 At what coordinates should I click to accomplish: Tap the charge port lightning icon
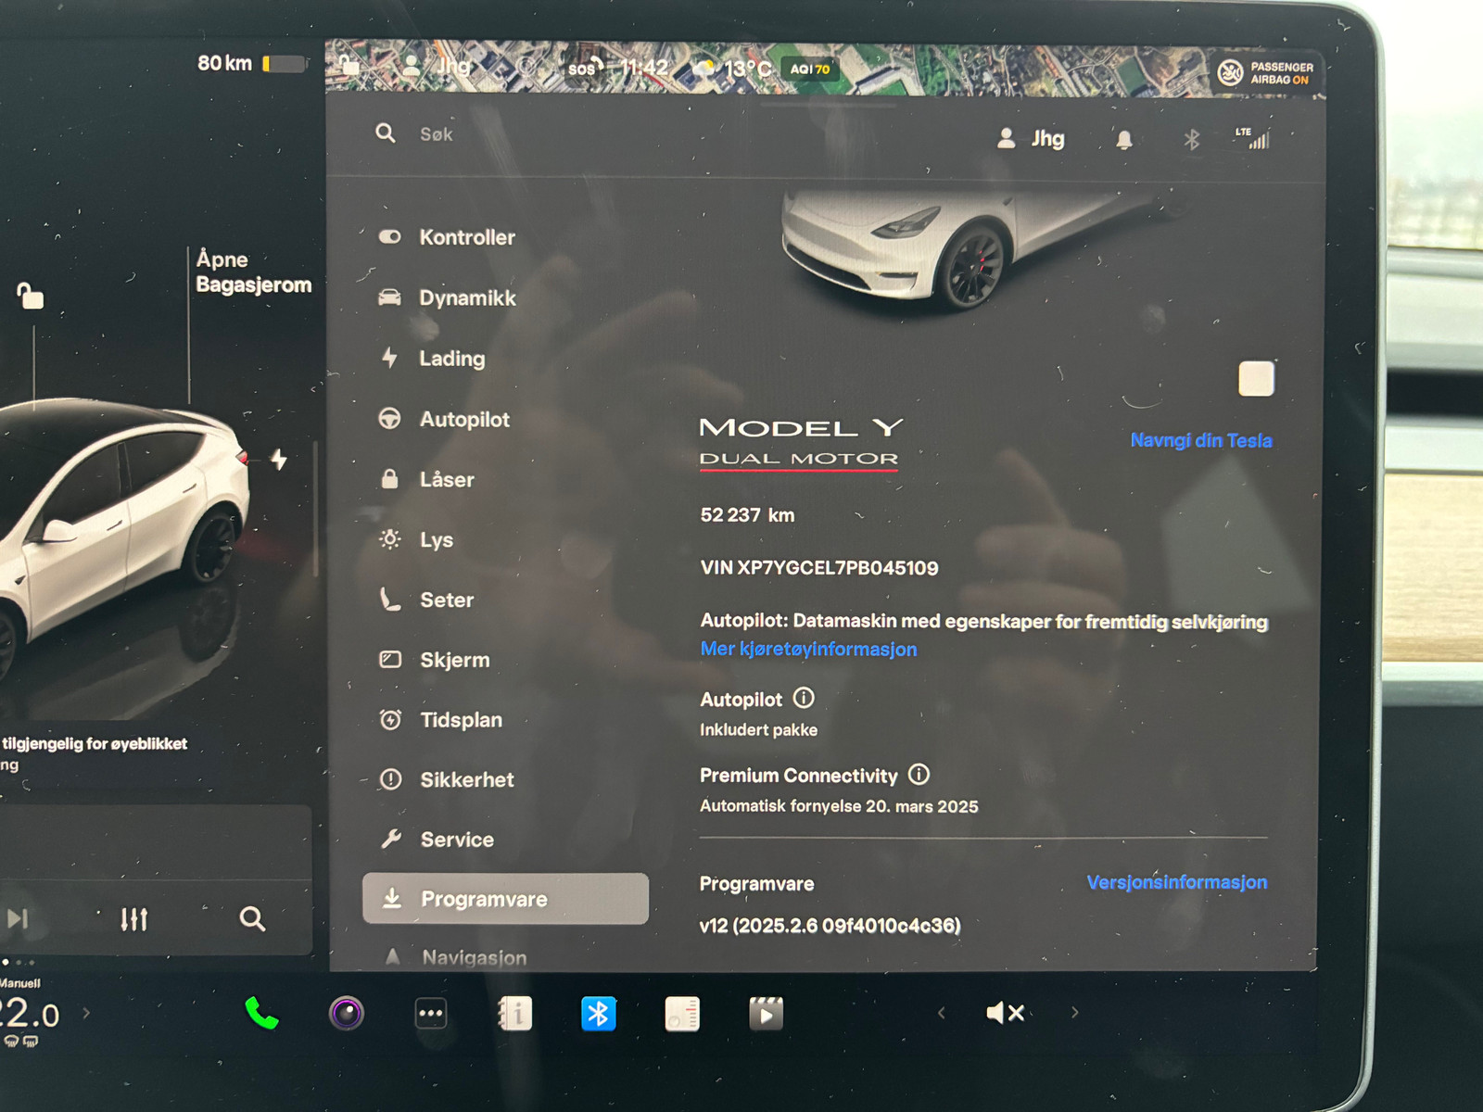(279, 459)
